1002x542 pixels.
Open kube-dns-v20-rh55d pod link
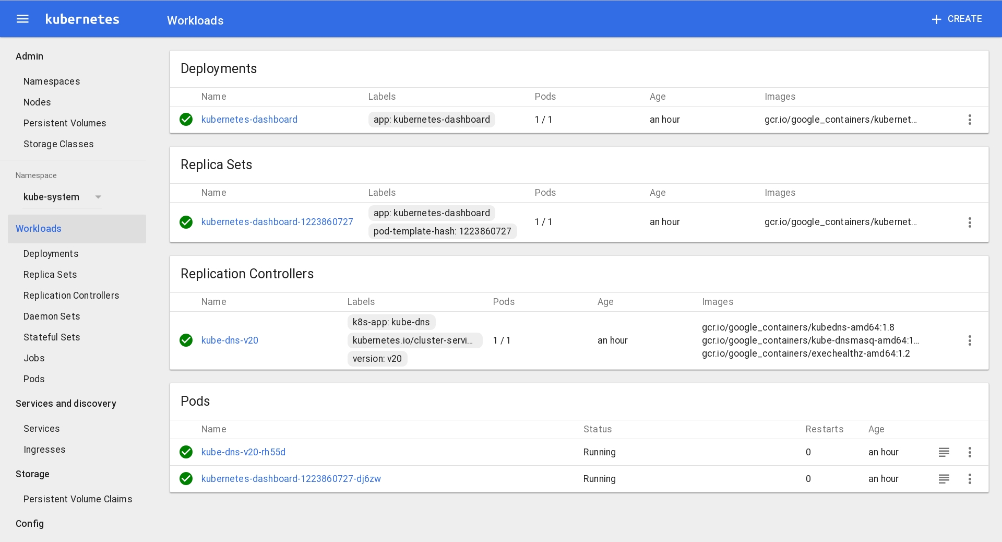pyautogui.click(x=243, y=452)
